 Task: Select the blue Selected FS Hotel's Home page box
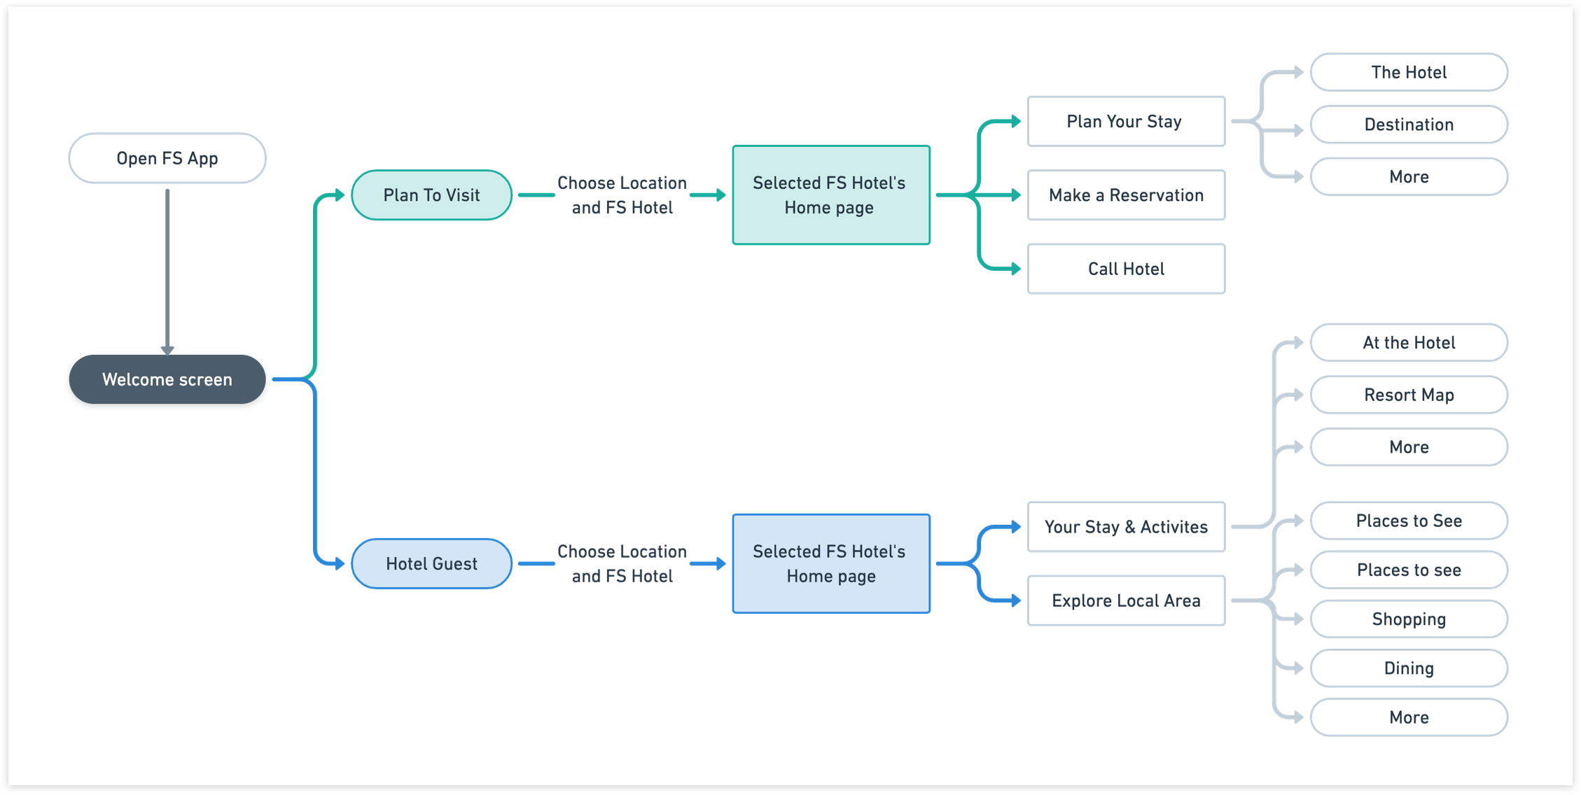click(x=830, y=563)
